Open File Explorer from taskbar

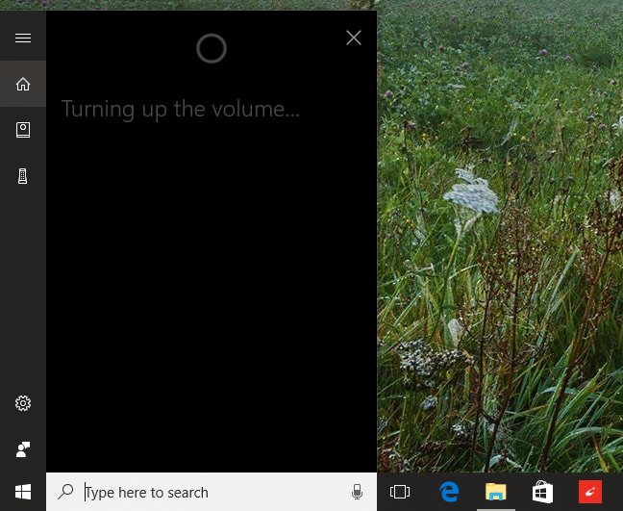[x=495, y=492]
